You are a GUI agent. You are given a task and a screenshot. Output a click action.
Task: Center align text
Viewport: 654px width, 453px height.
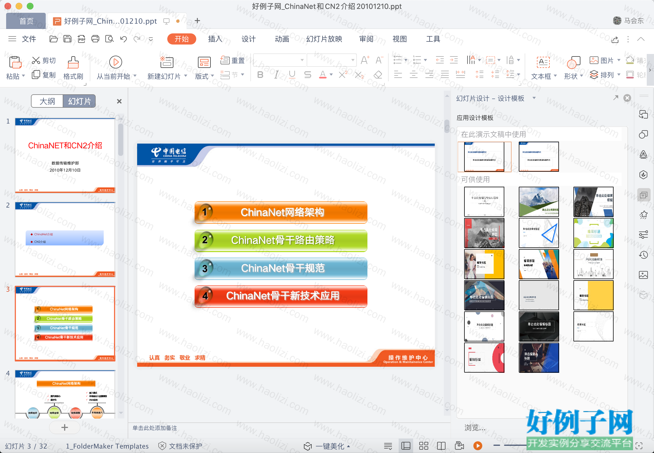click(413, 75)
